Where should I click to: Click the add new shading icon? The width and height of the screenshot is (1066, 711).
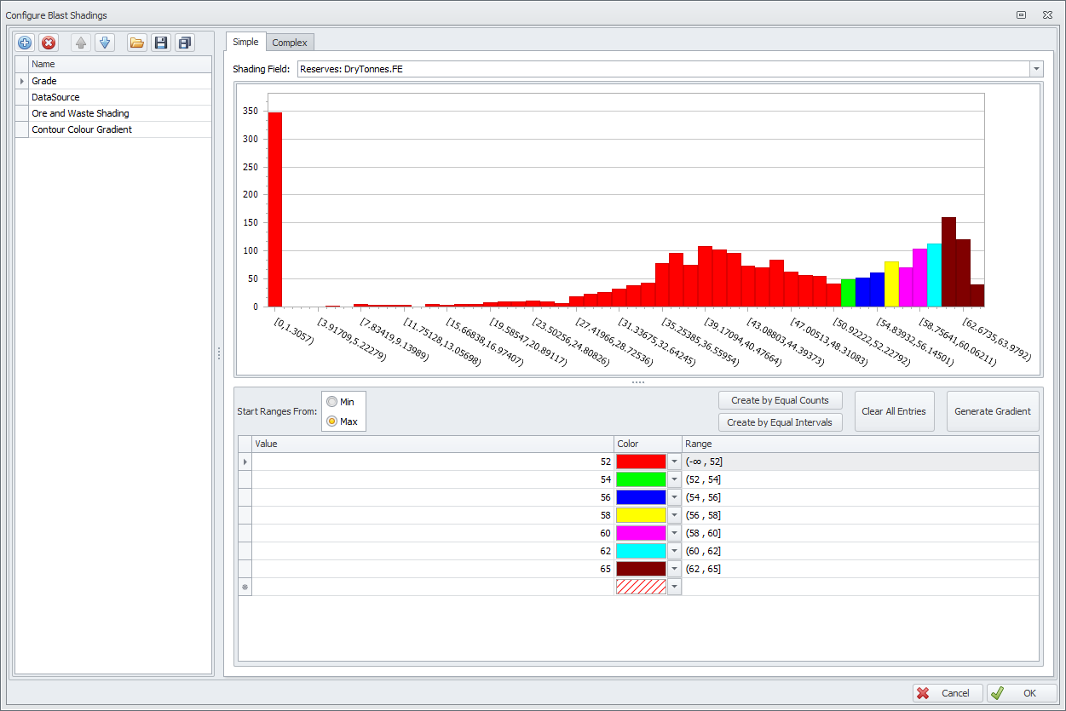coord(25,43)
